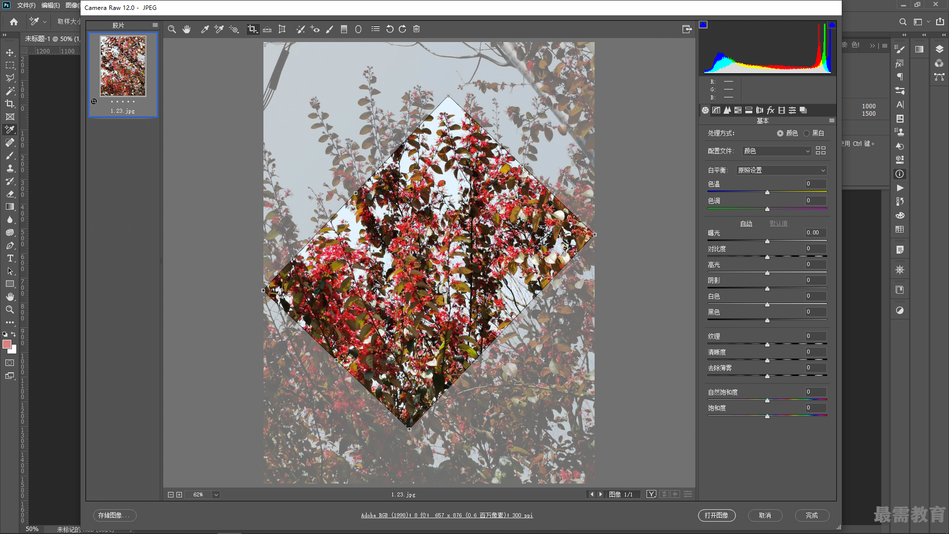Open 文件 menu in Photoshop window
Viewport: 949px width, 534px height.
[26, 5]
